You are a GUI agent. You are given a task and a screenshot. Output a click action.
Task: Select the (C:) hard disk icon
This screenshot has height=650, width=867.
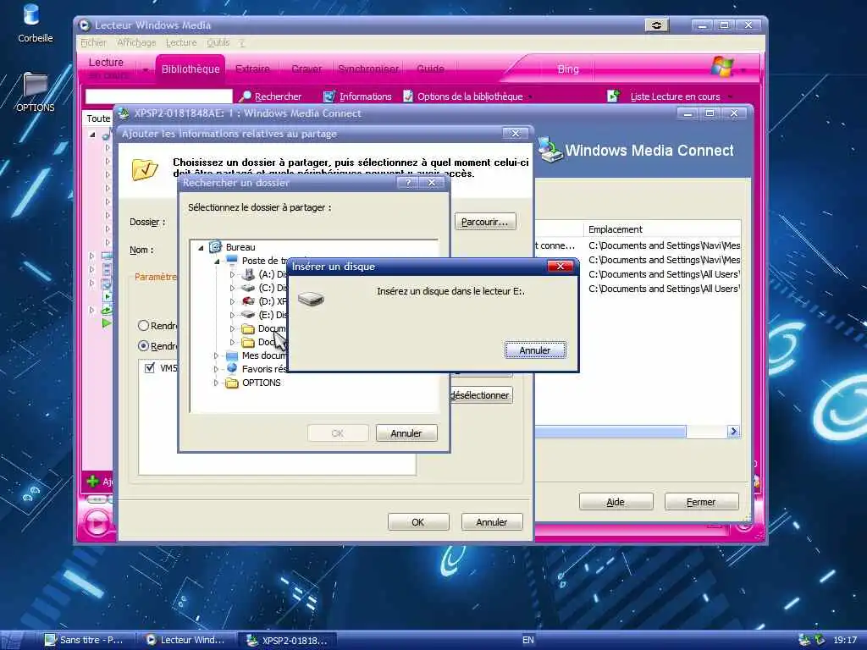tap(249, 288)
